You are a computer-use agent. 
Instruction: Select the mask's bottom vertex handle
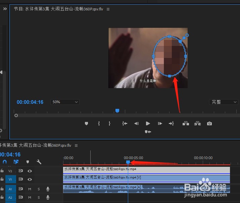point(170,76)
